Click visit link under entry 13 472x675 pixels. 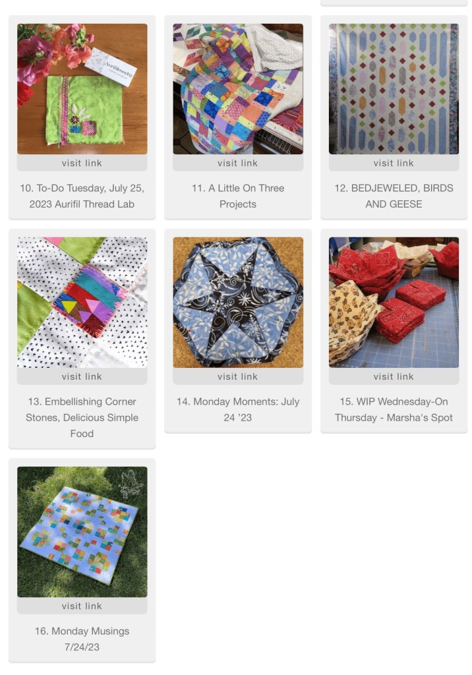[x=82, y=376]
